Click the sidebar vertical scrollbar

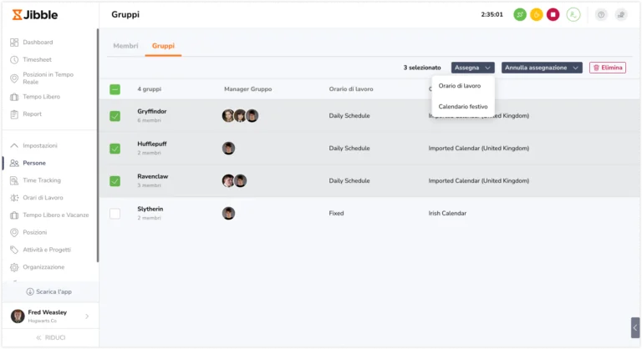(98, 145)
